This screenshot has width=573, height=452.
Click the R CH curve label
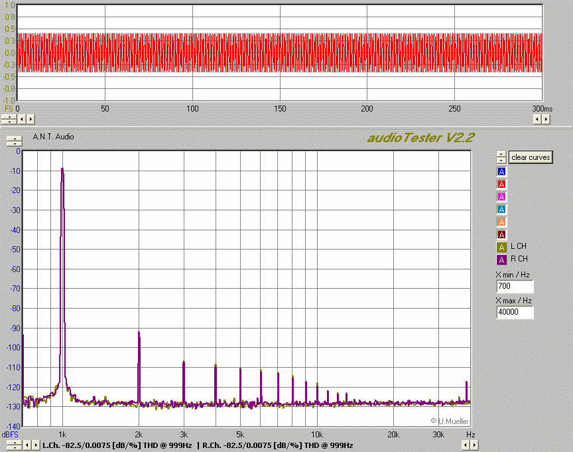(519, 259)
